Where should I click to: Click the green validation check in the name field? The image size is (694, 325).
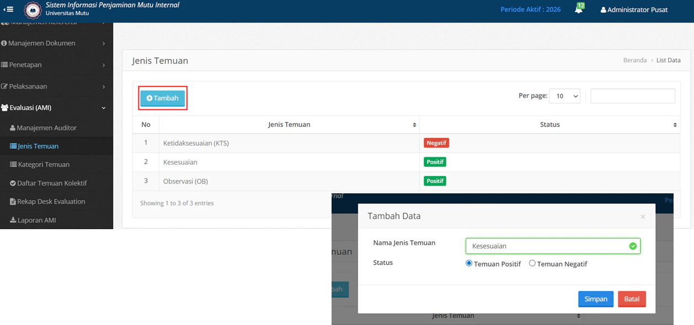(x=633, y=246)
